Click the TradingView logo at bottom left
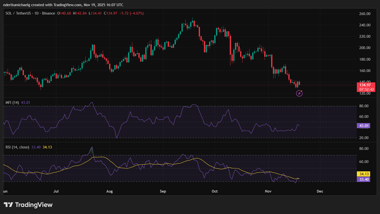The width and height of the screenshot is (380, 214). [x=28, y=205]
